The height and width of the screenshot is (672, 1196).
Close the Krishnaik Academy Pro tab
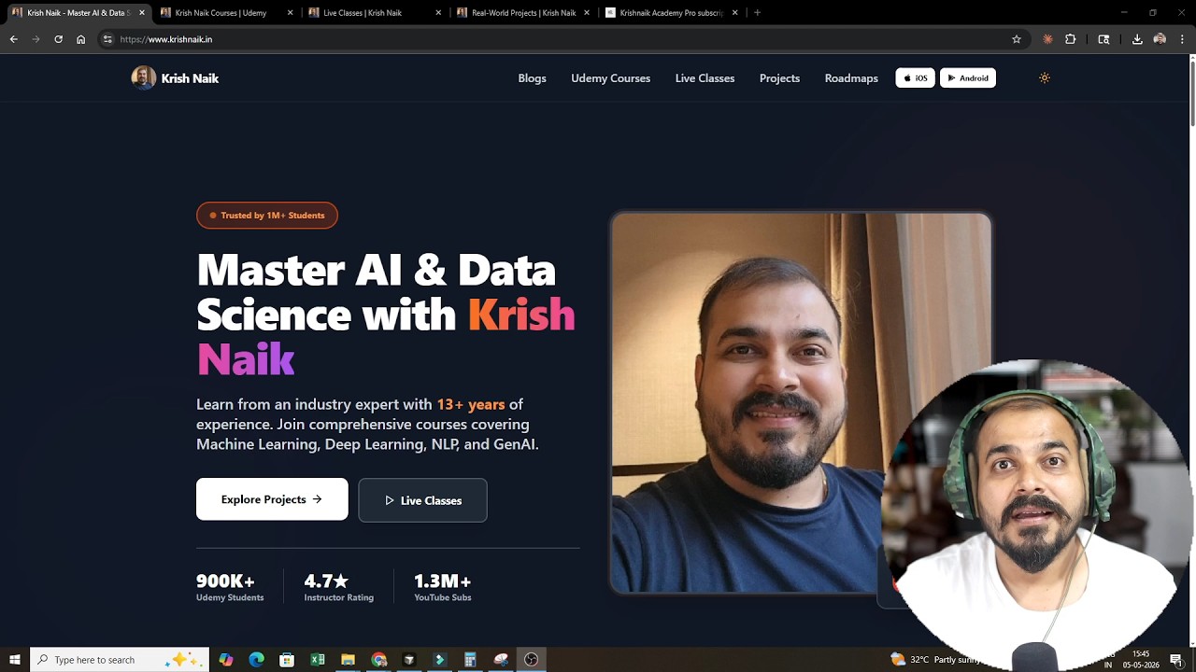[734, 13]
